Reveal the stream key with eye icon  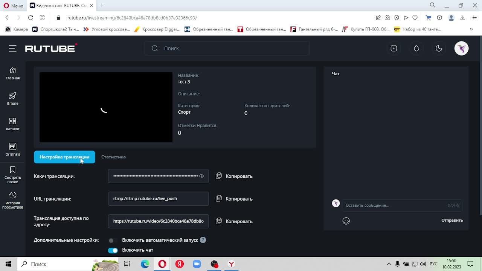click(x=201, y=176)
